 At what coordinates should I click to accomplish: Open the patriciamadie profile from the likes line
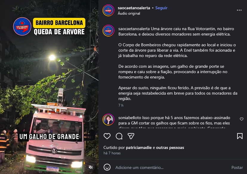tap(139, 147)
